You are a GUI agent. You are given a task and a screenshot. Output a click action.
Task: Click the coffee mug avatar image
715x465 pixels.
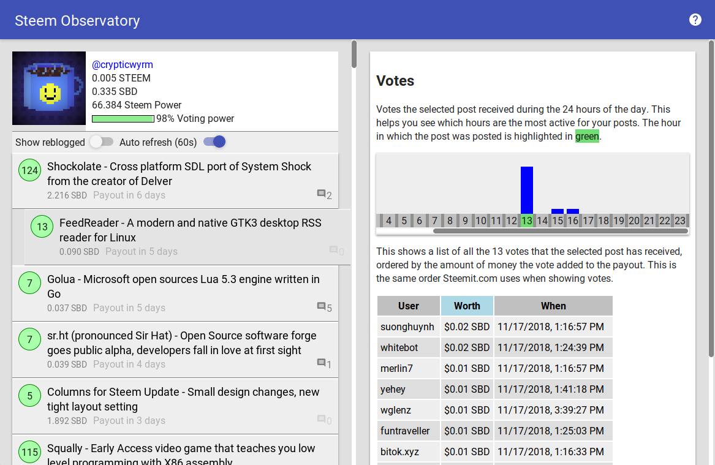49,88
